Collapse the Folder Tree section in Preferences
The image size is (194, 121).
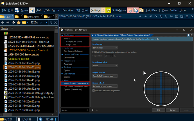coord(62,48)
